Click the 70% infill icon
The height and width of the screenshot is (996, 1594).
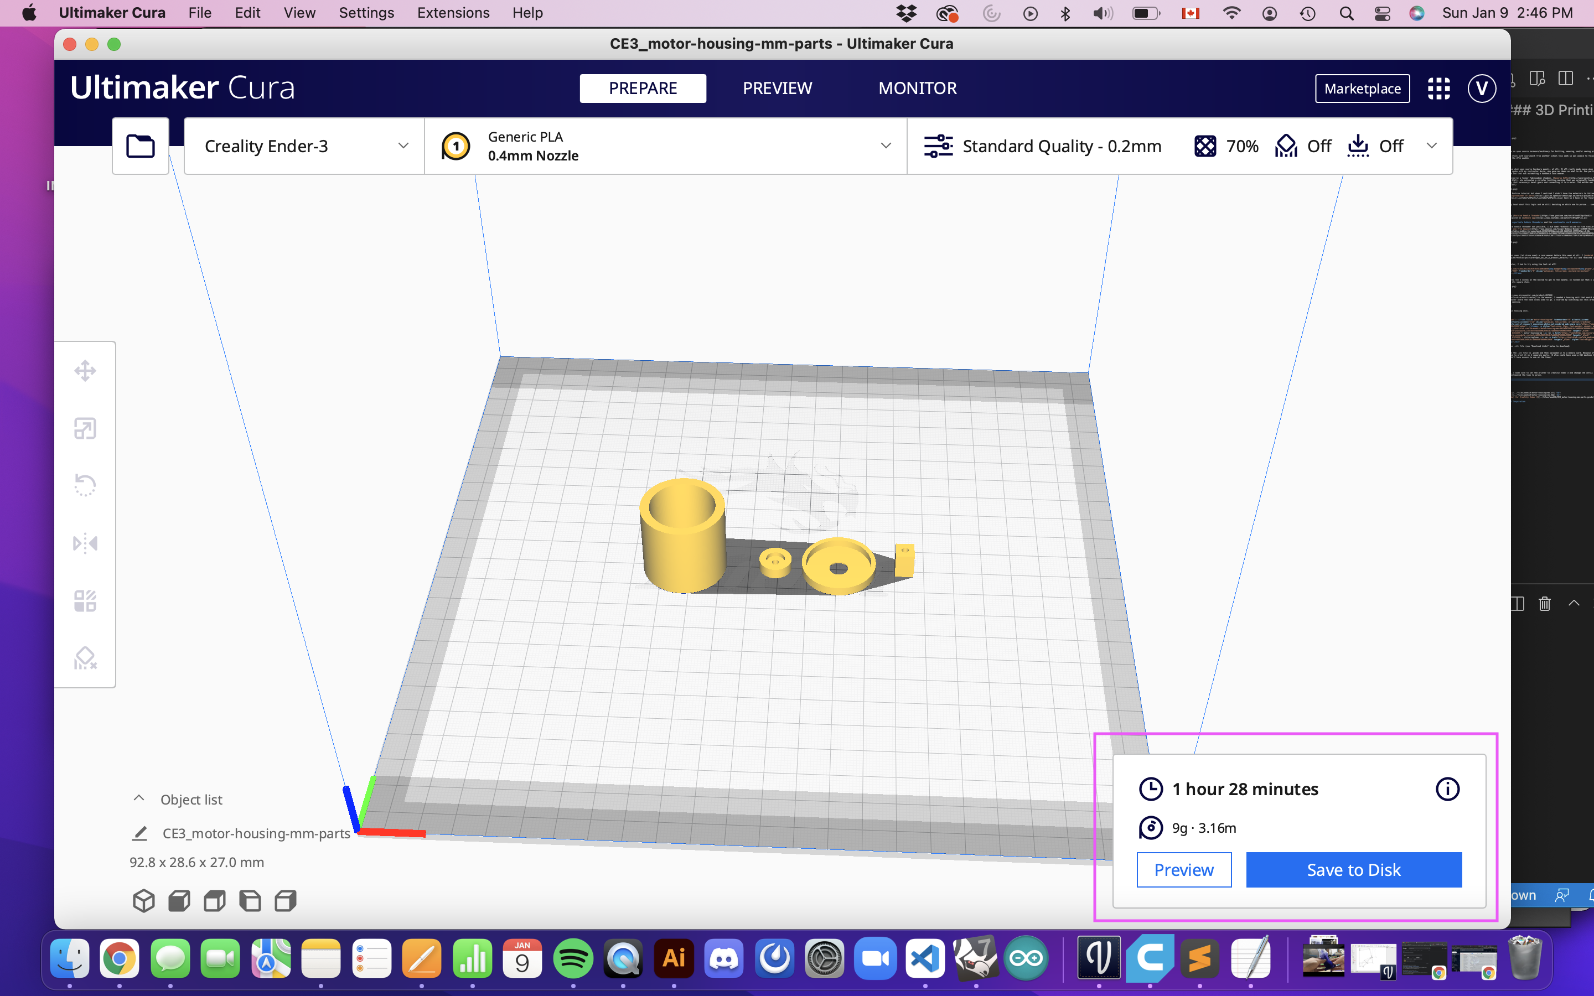point(1205,146)
